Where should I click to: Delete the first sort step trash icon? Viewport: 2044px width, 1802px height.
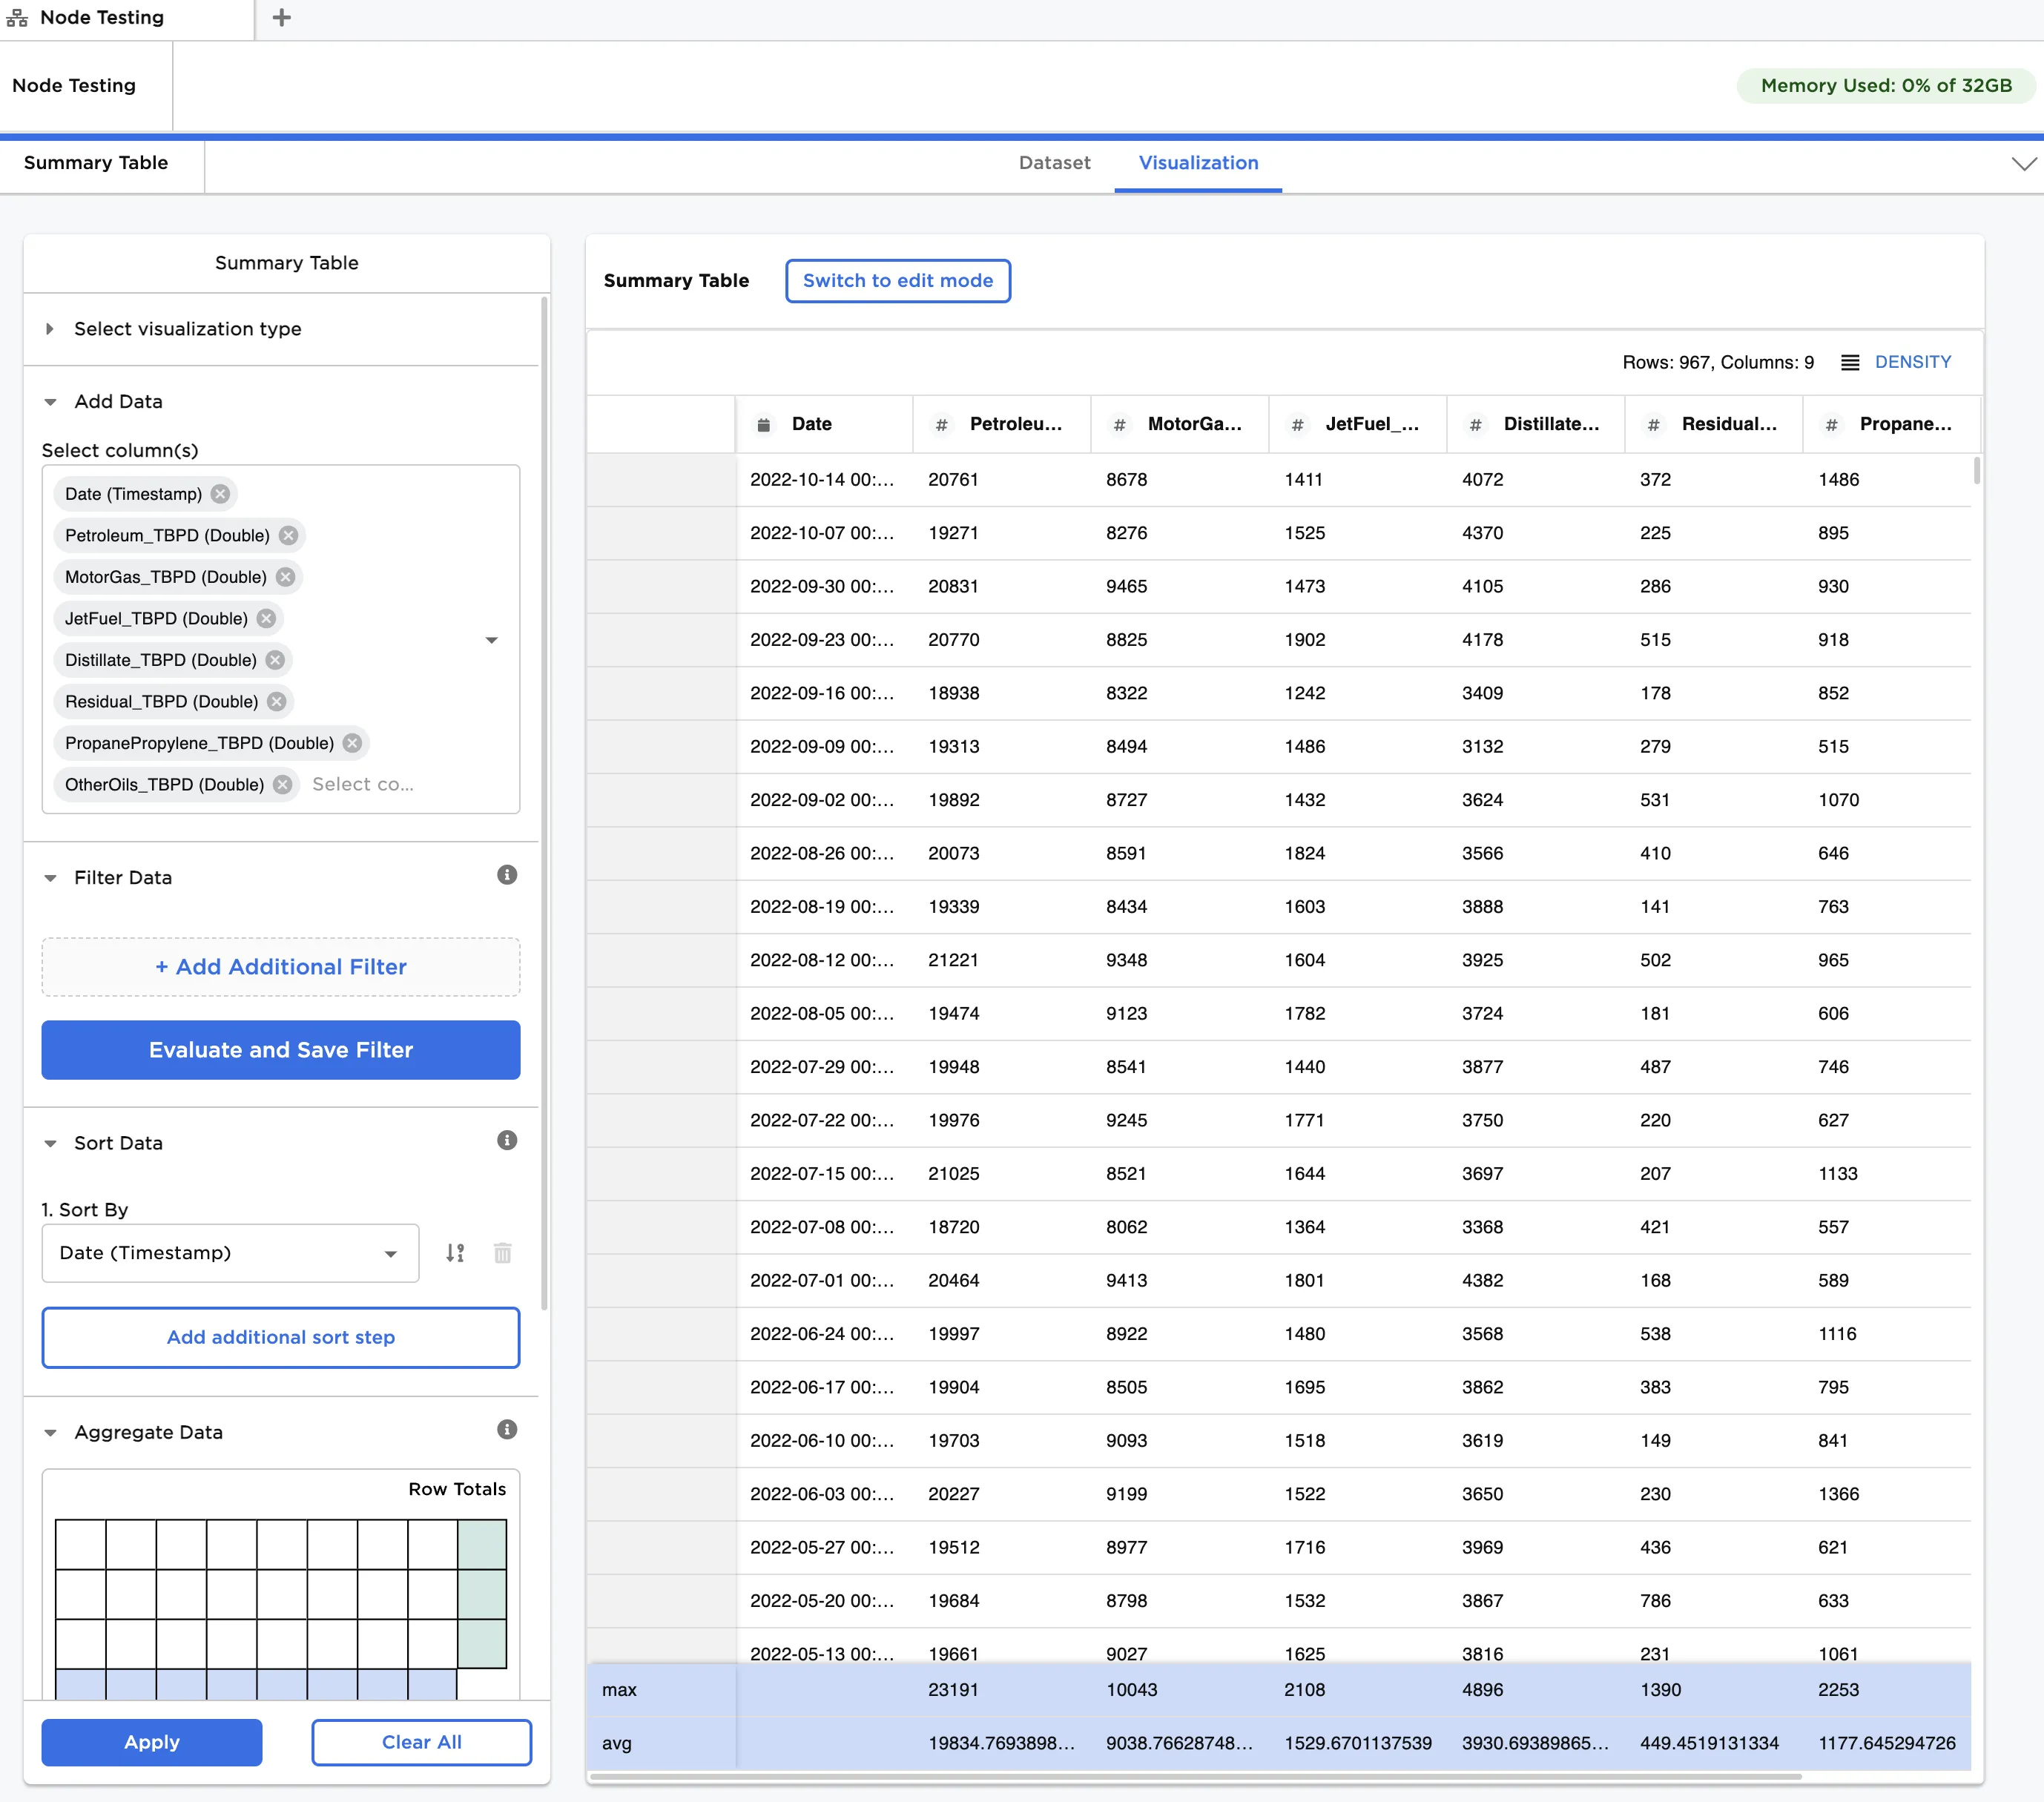point(503,1253)
